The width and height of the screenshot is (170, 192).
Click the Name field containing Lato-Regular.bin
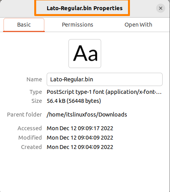pos(105,79)
